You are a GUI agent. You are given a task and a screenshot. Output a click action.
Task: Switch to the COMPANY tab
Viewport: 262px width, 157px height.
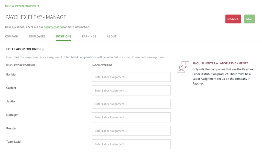tap(12, 36)
